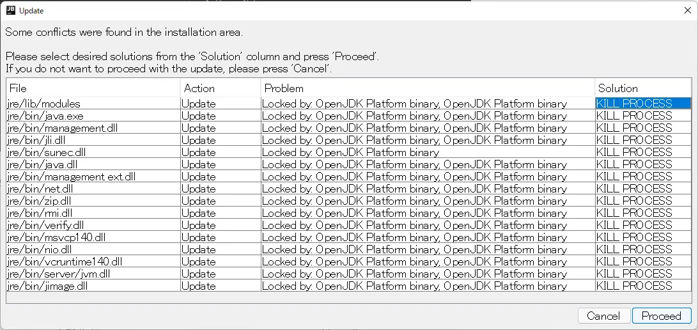Select the jre/bin/vcruntime140.dll file entry
The width and height of the screenshot is (698, 330).
click(x=65, y=262)
